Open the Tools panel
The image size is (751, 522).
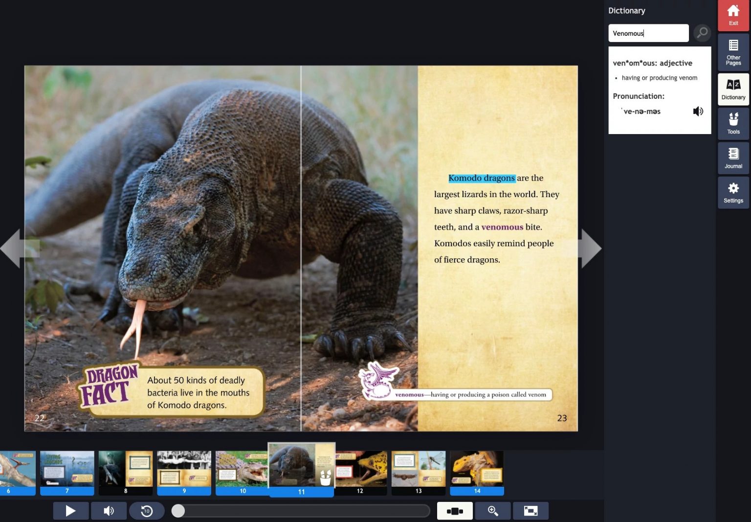[733, 123]
